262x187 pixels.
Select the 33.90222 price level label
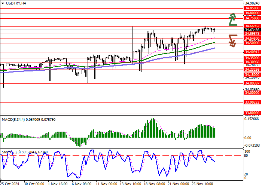tap(252, 102)
